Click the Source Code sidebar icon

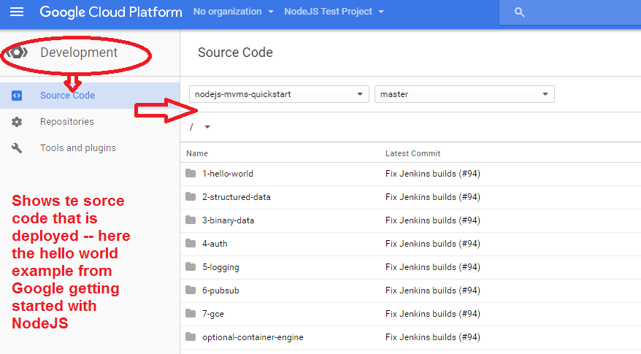[x=17, y=96]
